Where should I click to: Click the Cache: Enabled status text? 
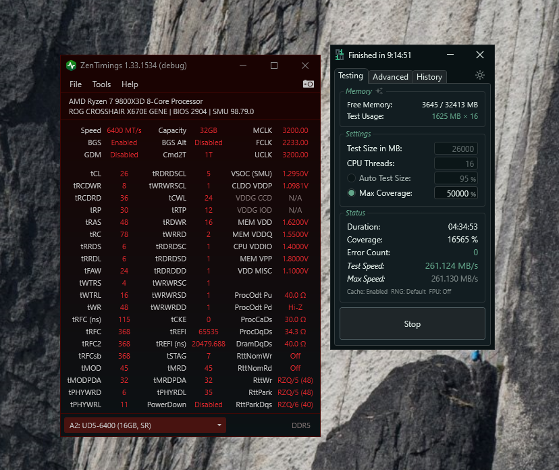[367, 291]
